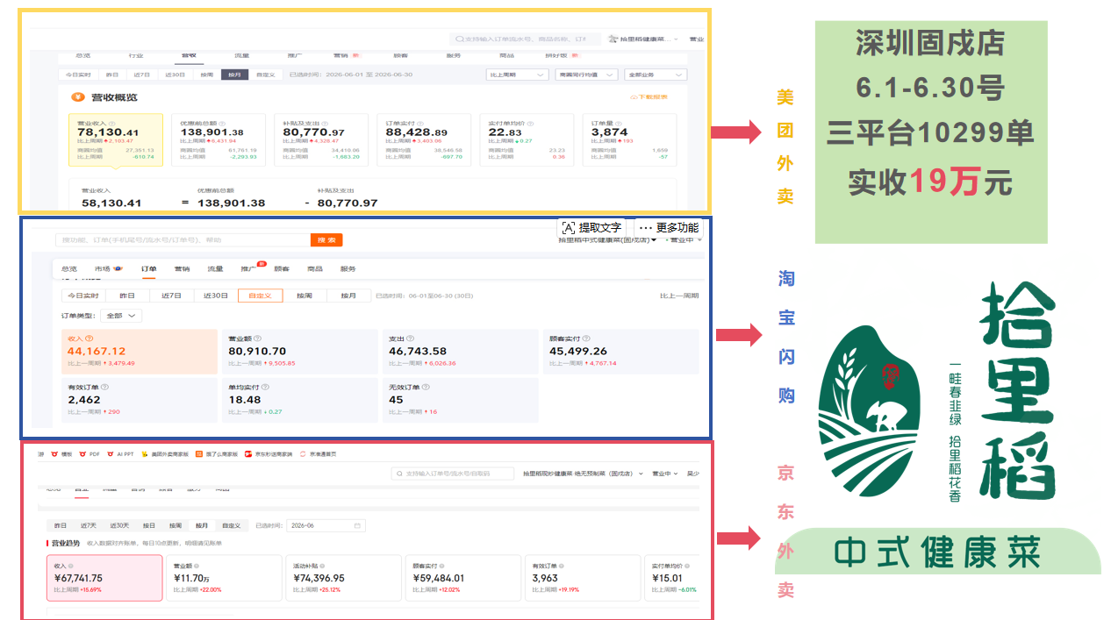Expand the 比上周期 dropdown in Meituan panel
The image size is (1111, 620).
517,75
